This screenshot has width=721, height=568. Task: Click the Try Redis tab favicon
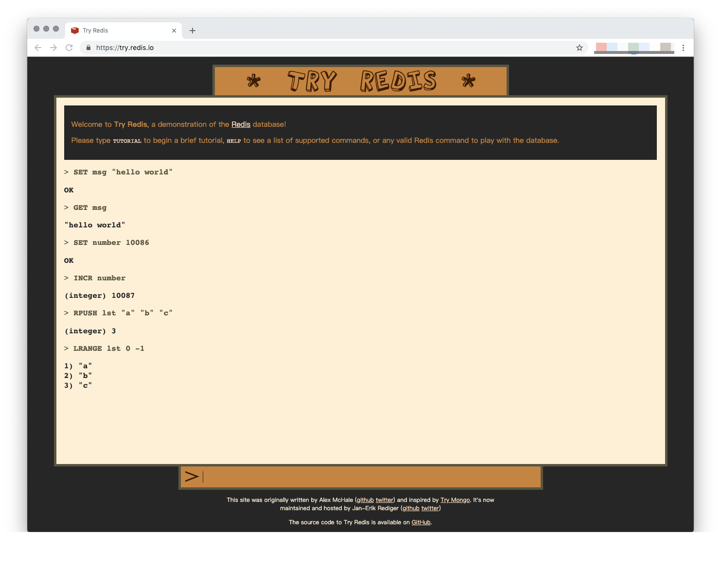point(74,30)
